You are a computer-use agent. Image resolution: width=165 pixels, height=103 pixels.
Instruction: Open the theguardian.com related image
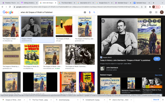click(x=152, y=83)
